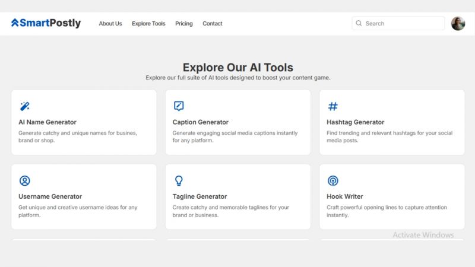Open the About Us menu item
This screenshot has height=267, width=475.
click(x=110, y=23)
